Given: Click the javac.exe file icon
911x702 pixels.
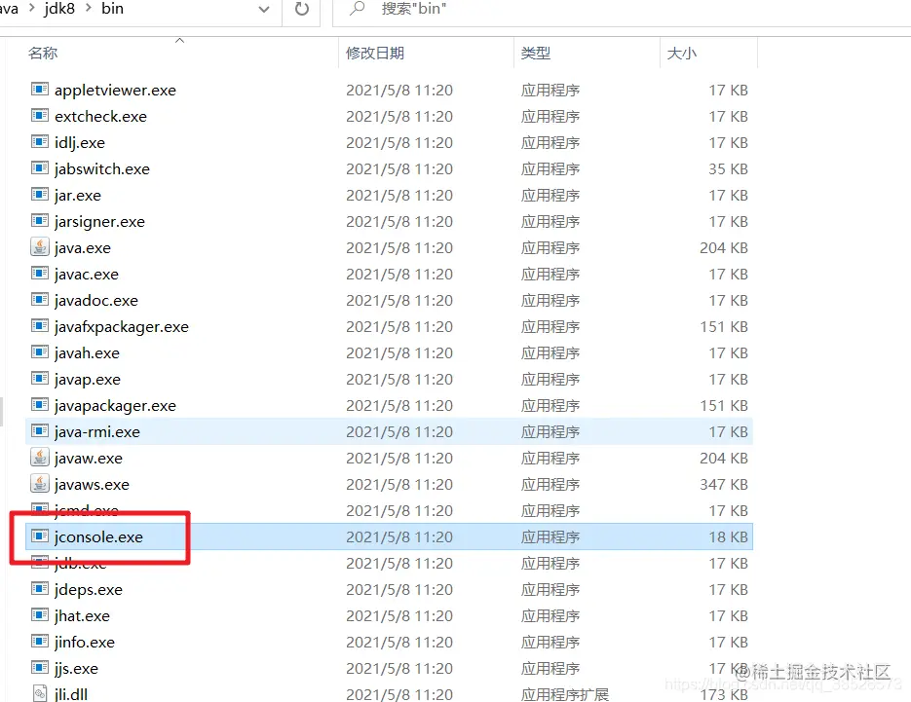Looking at the screenshot, I should pyautogui.click(x=40, y=273).
